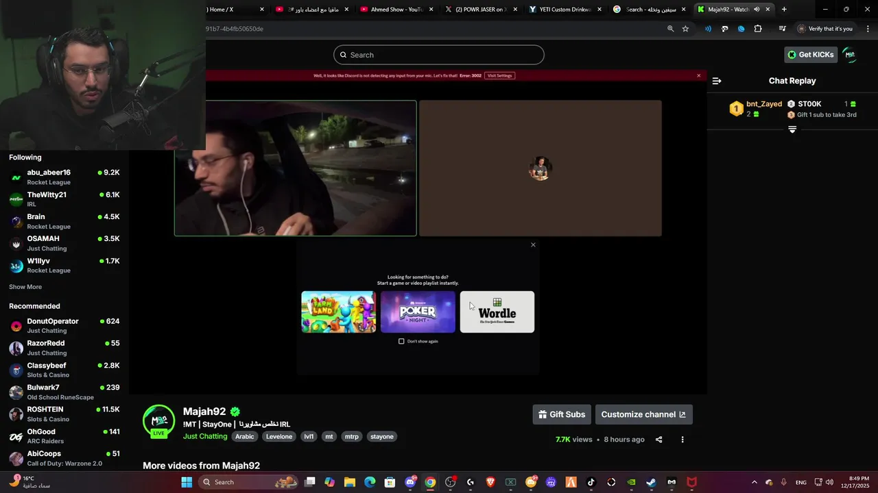Close the Discord activities popup with X
Viewport: 878px width, 493px height.
pyautogui.click(x=533, y=244)
